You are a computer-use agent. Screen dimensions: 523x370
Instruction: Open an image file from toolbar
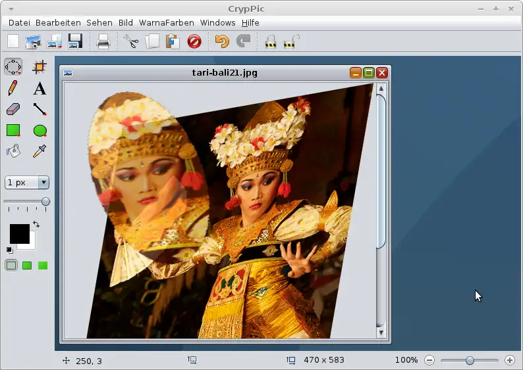coord(34,41)
